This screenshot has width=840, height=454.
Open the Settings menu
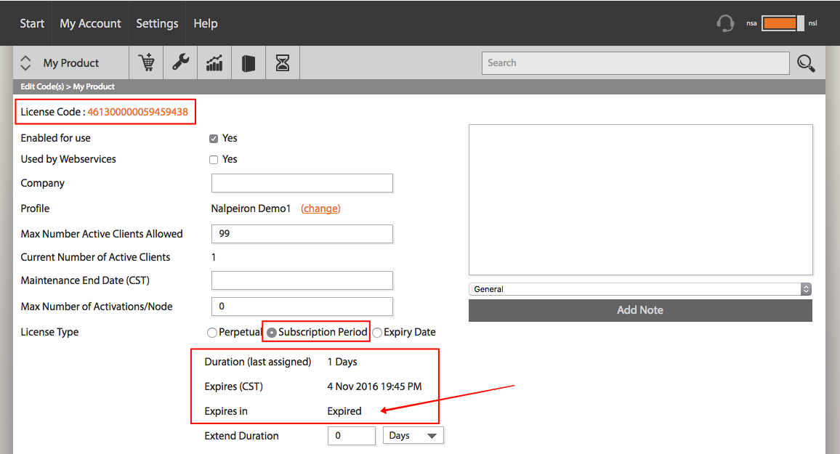pyautogui.click(x=157, y=23)
